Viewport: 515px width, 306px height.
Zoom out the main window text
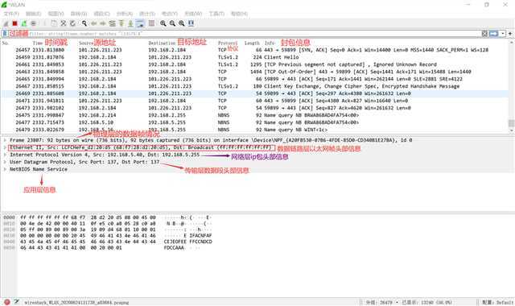tap(172, 23)
